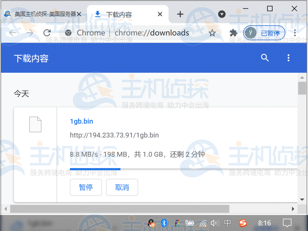Click the reload page icon
Viewport: 308px width, 231px height.
click(x=47, y=33)
